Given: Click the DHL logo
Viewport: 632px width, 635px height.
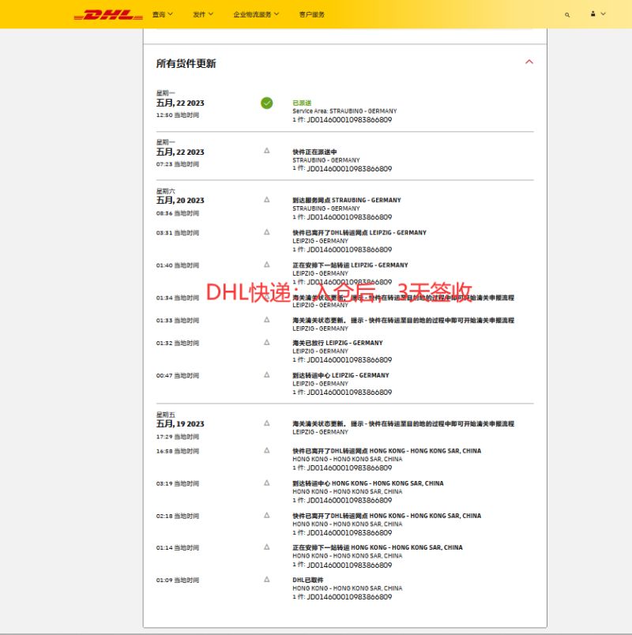Looking at the screenshot, I should click(x=108, y=14).
